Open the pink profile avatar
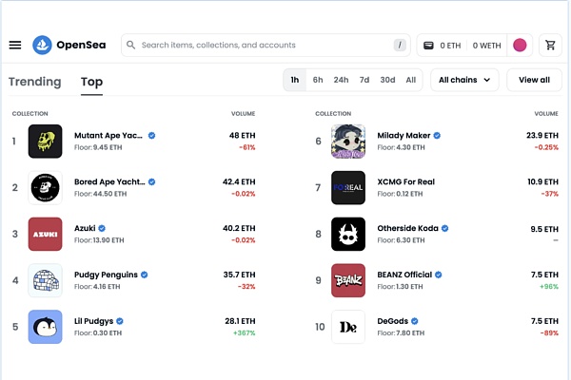This screenshot has width=571, height=380. 520,45
